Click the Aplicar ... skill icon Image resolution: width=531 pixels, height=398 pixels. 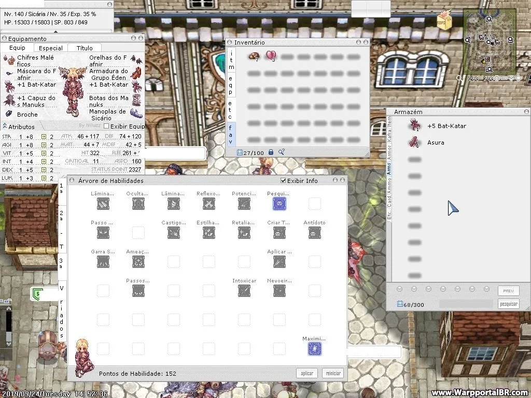[280, 262]
